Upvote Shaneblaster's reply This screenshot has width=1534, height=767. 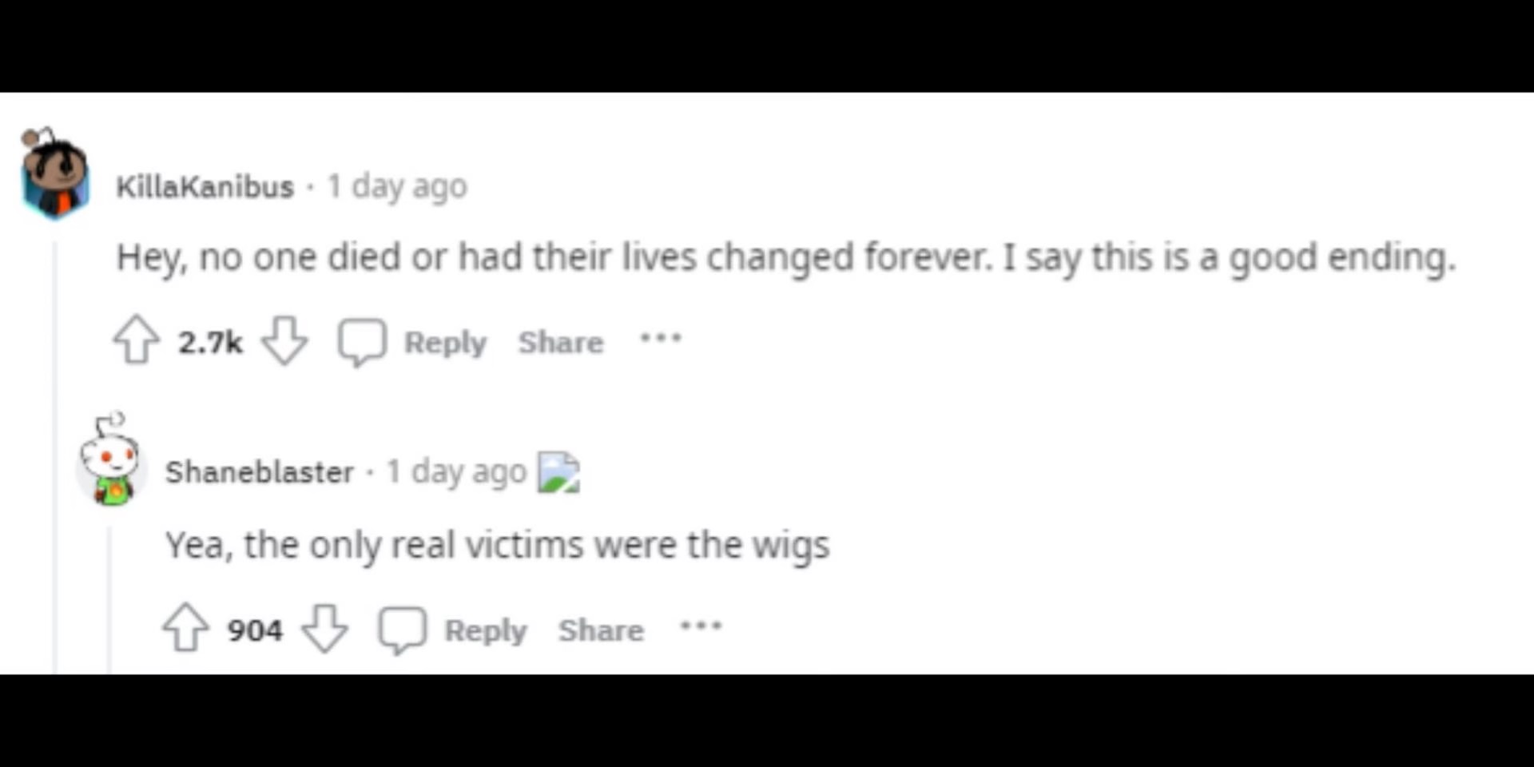(185, 627)
